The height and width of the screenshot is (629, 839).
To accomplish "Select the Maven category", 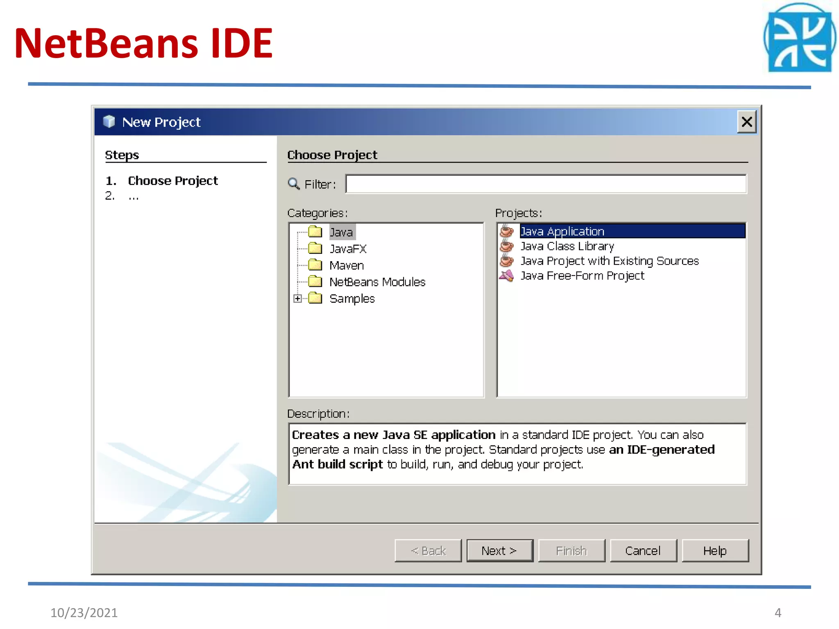I will [347, 265].
